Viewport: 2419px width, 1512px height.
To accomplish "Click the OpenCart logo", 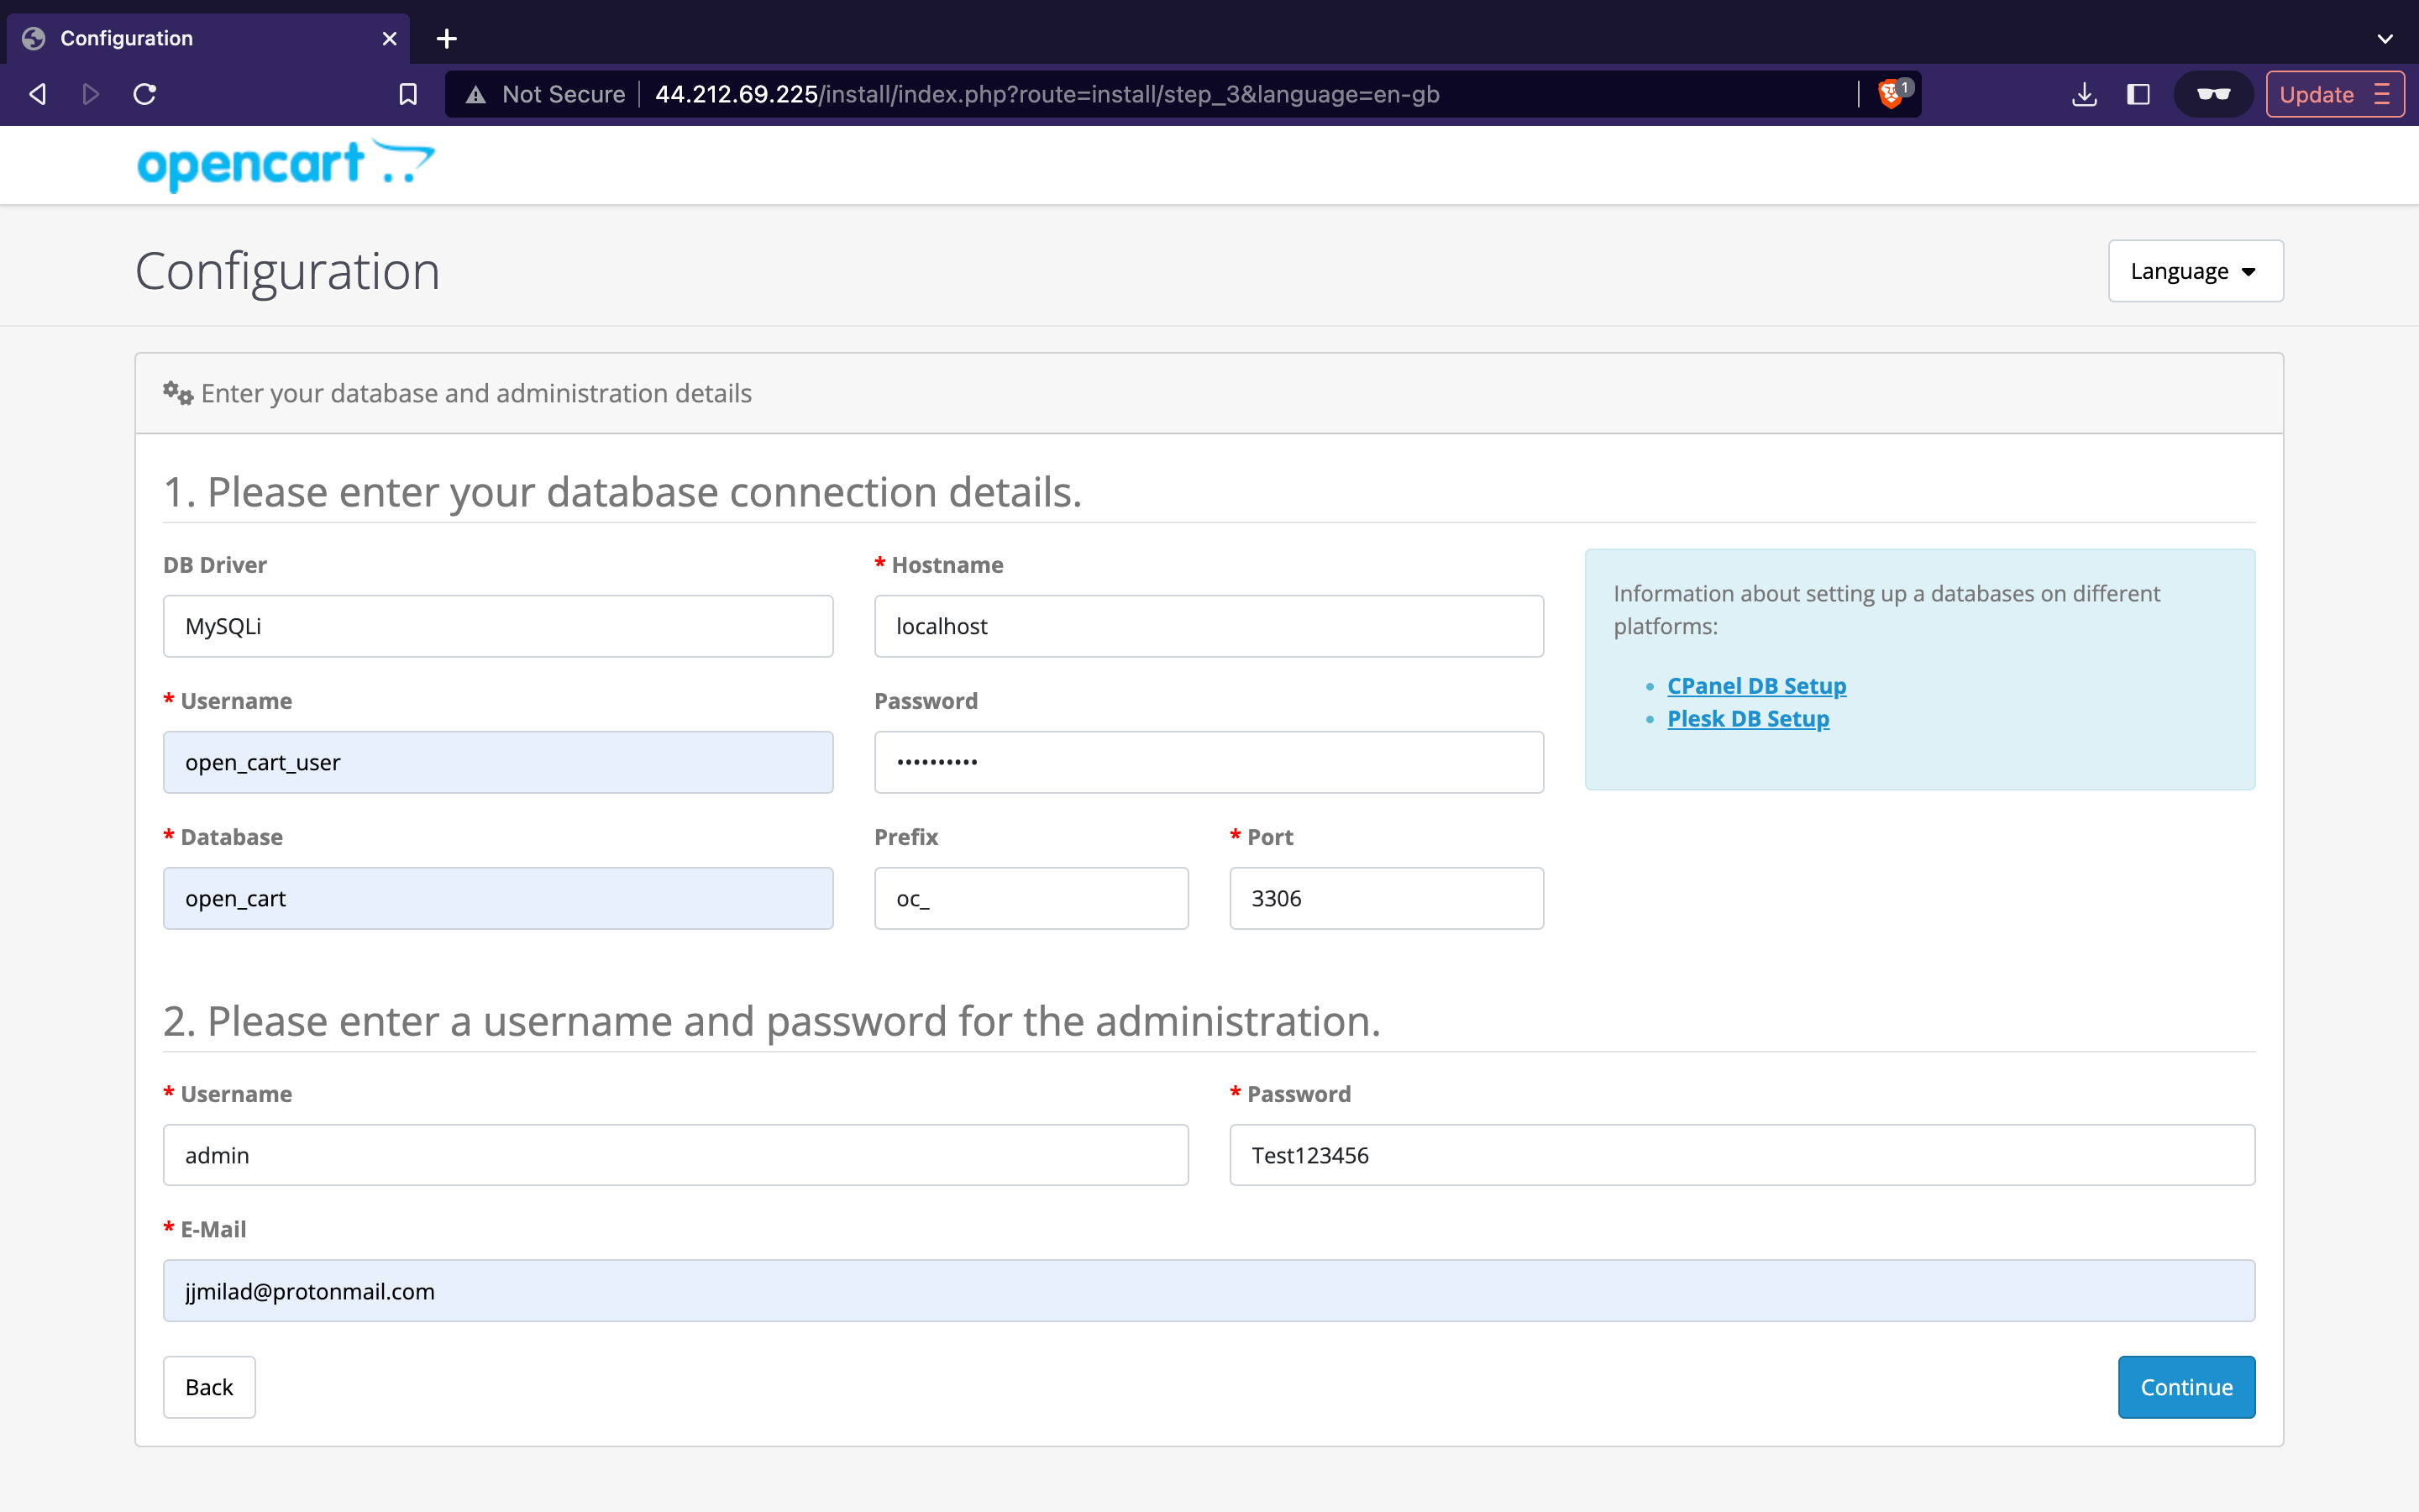I will (x=286, y=165).
